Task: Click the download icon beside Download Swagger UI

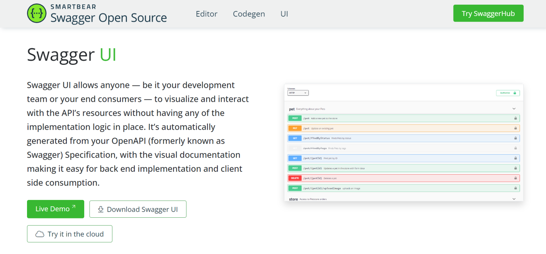Action: click(101, 209)
